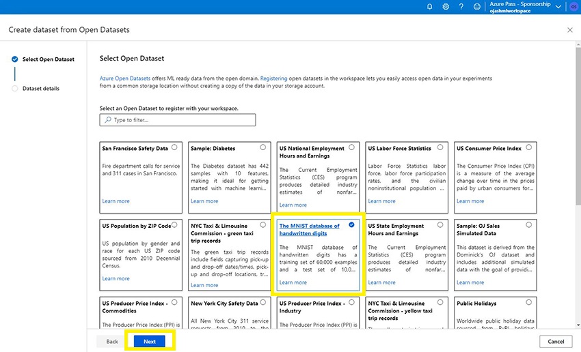This screenshot has width=581, height=352.
Task: Click the Select Open Dataset heading
Action: click(131, 59)
